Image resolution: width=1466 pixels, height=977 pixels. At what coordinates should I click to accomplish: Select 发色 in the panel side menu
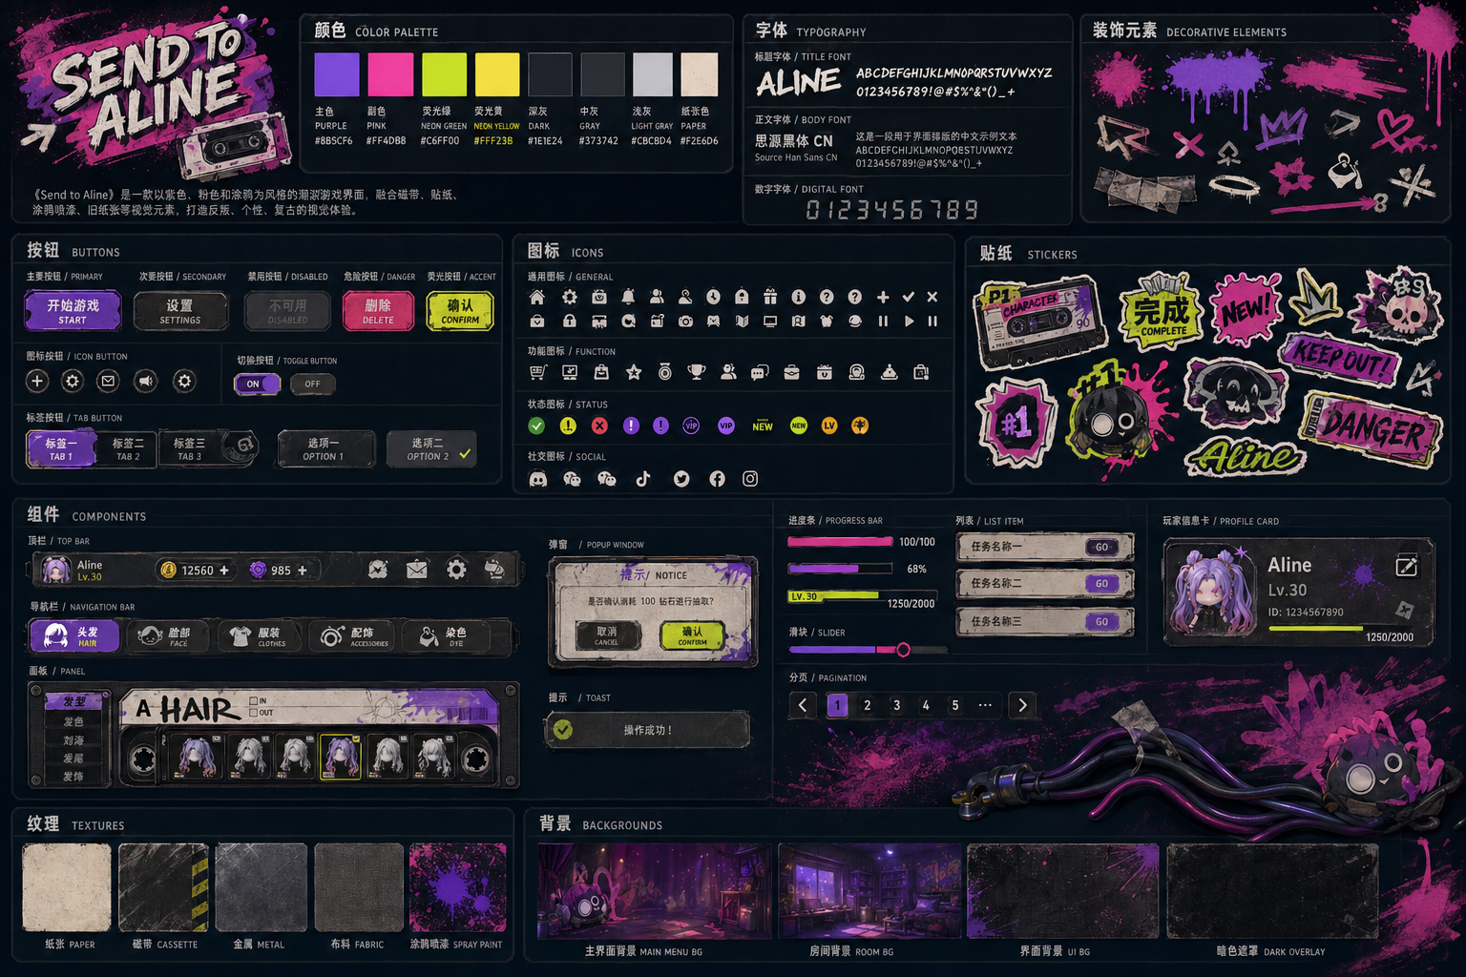[x=74, y=721]
